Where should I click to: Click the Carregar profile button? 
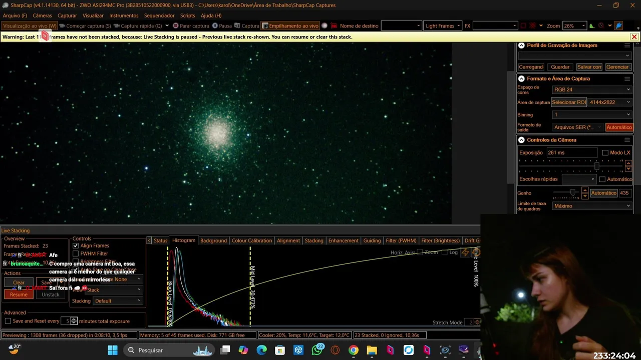pyautogui.click(x=531, y=67)
